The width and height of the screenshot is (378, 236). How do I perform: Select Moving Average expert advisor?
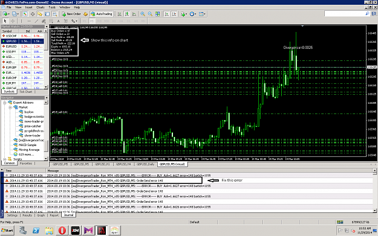(29, 150)
